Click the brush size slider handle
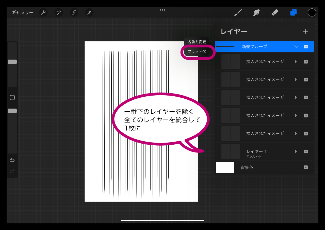The image size is (325, 230). tap(12, 62)
